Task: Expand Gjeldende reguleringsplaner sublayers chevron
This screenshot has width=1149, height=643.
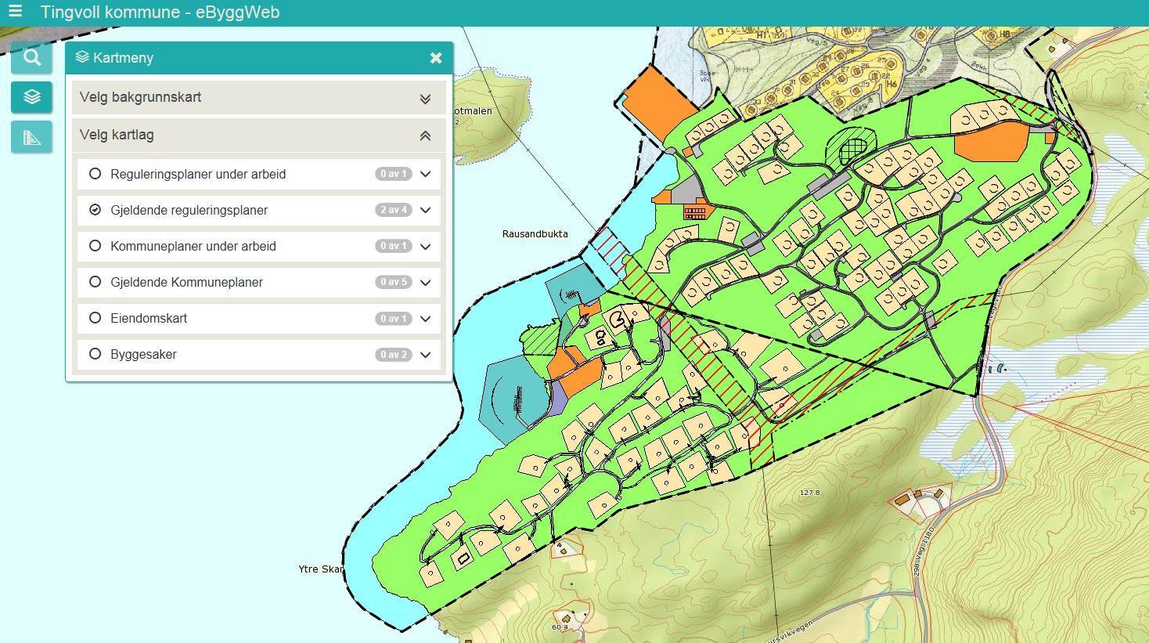Action: click(426, 210)
